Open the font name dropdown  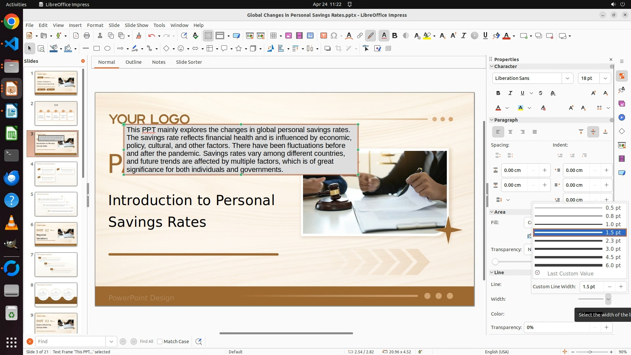point(567,78)
